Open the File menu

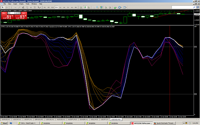[4, 4]
